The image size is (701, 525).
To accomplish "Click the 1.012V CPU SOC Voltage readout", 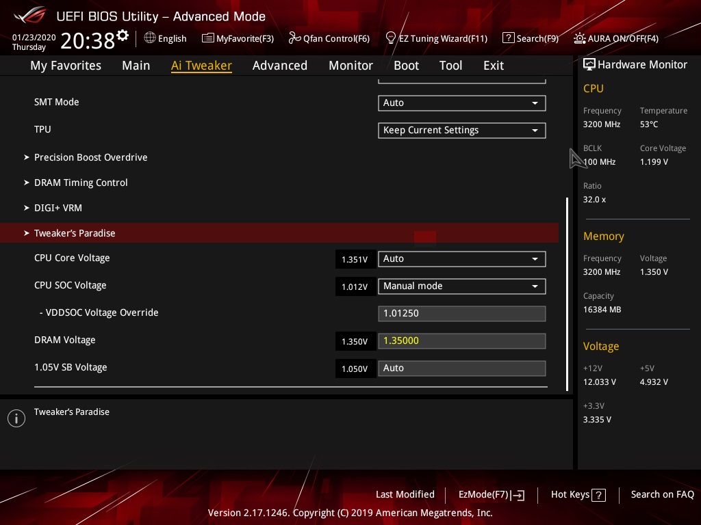I will tap(355, 286).
